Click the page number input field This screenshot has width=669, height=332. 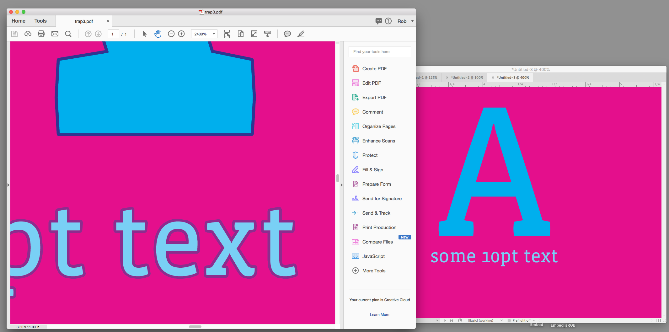[113, 34]
